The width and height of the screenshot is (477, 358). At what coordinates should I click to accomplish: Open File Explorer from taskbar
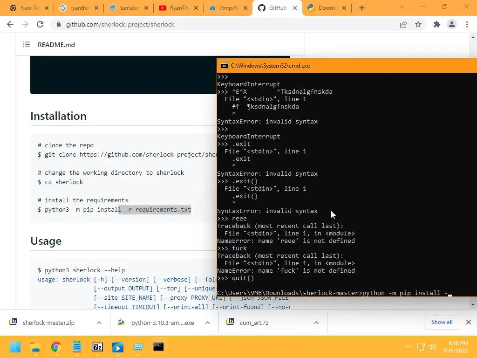click(35, 347)
